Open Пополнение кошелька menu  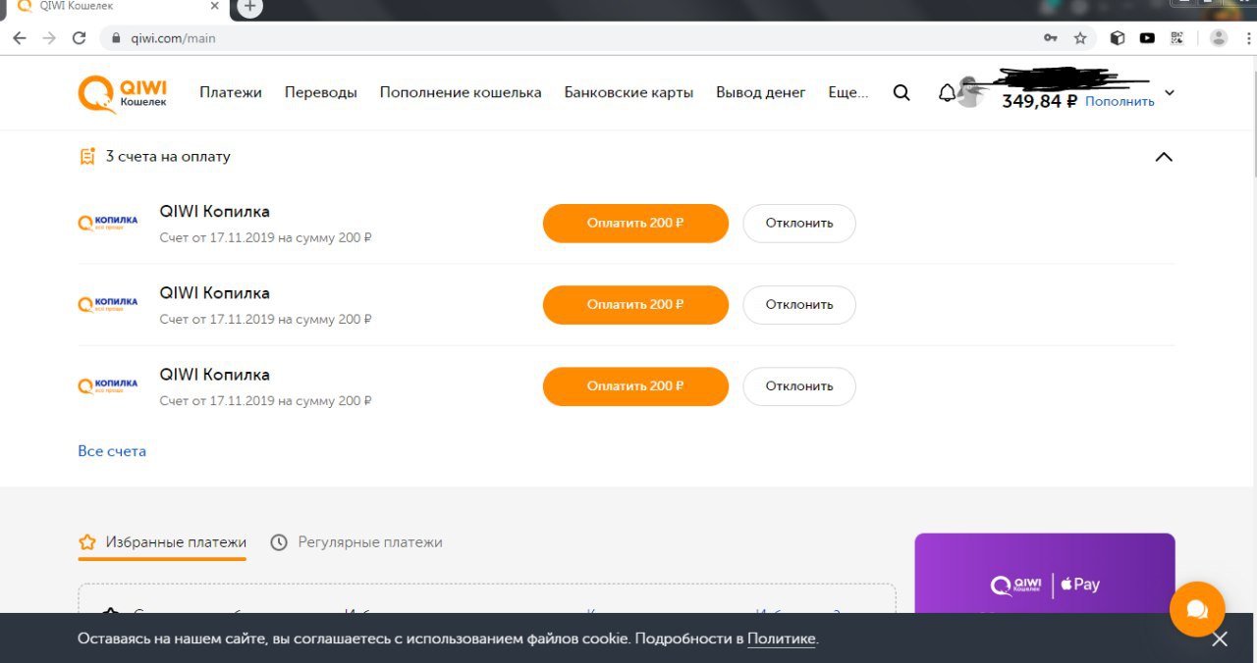(461, 92)
